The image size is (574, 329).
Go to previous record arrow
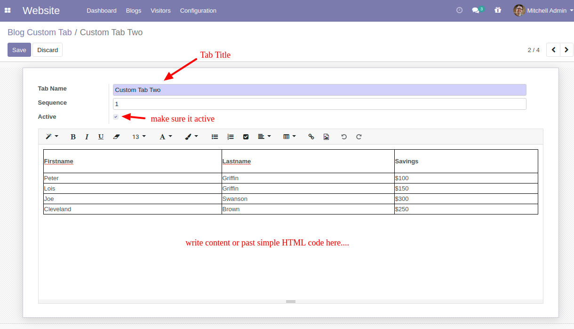pyautogui.click(x=553, y=50)
